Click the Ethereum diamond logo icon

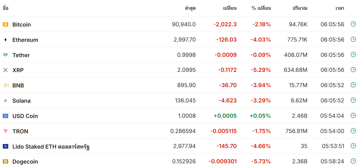tap(5, 40)
